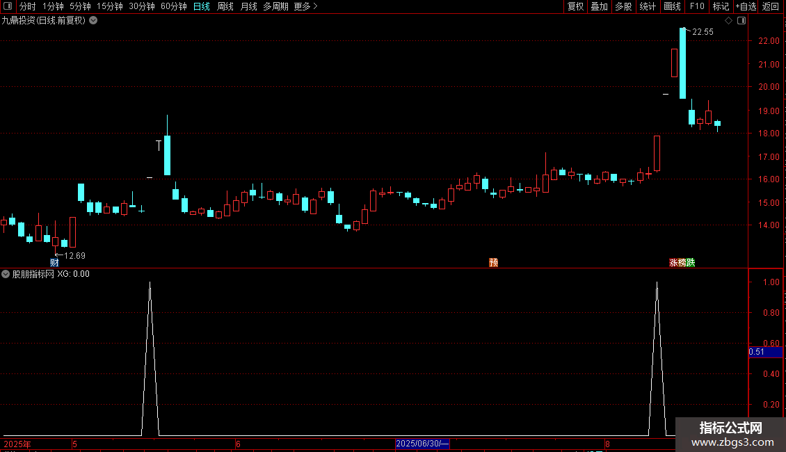Click the 2025/06/30 date marker
786x452 pixels.
pyautogui.click(x=422, y=444)
